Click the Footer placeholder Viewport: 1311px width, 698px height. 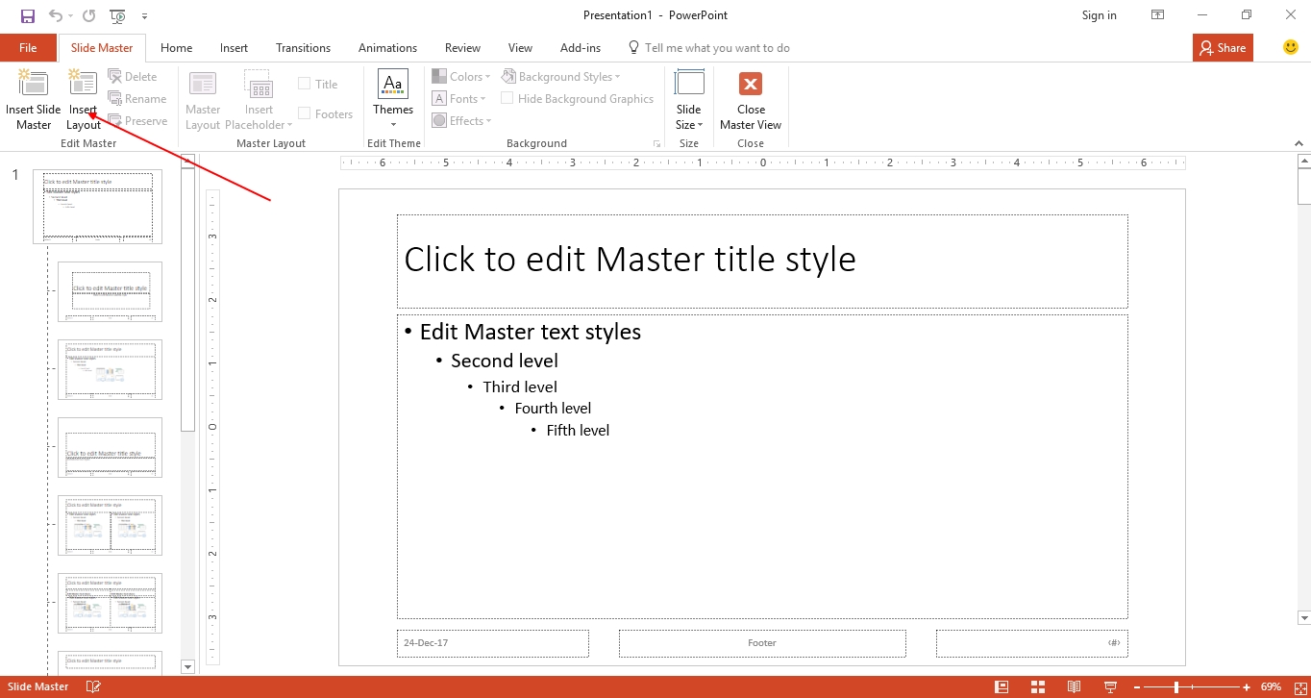[x=762, y=643]
